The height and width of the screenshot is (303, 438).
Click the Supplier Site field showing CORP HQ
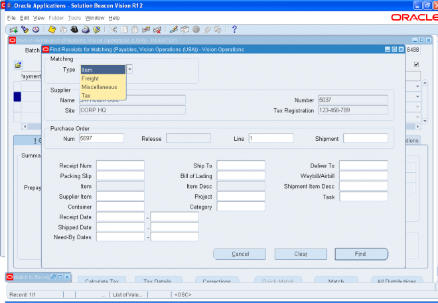click(x=133, y=110)
